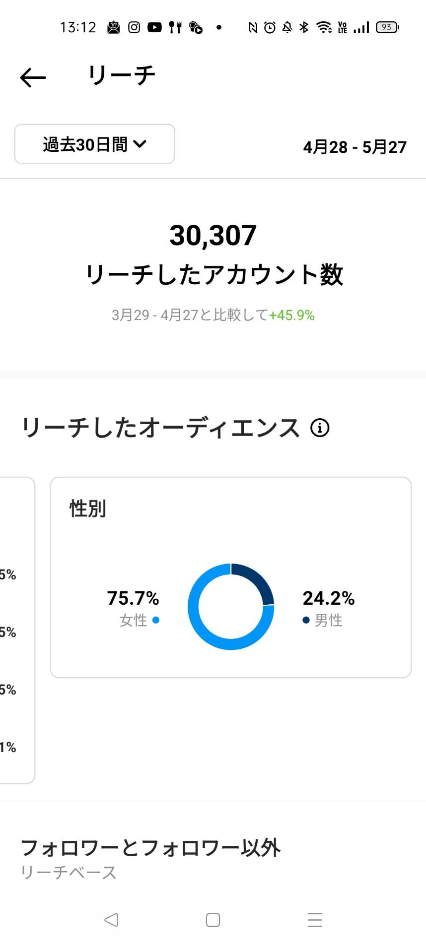Tap the Android home square button

pyautogui.click(x=213, y=920)
